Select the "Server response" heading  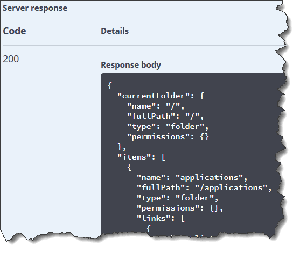tap(35, 8)
